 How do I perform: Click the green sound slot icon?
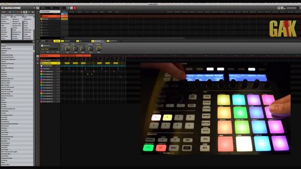tap(41, 85)
